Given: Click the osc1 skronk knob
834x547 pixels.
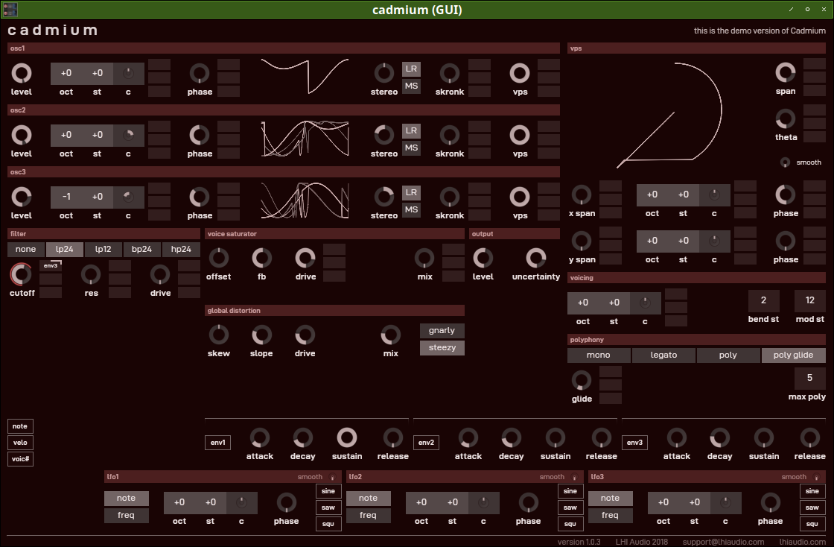Looking at the screenshot, I should click(450, 74).
